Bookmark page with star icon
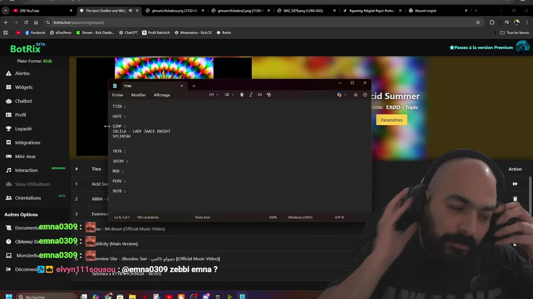The width and height of the screenshot is (533, 299). [x=478, y=22]
